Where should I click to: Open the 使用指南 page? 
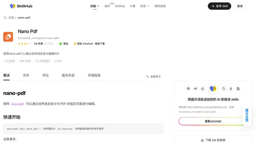coord(160,6)
